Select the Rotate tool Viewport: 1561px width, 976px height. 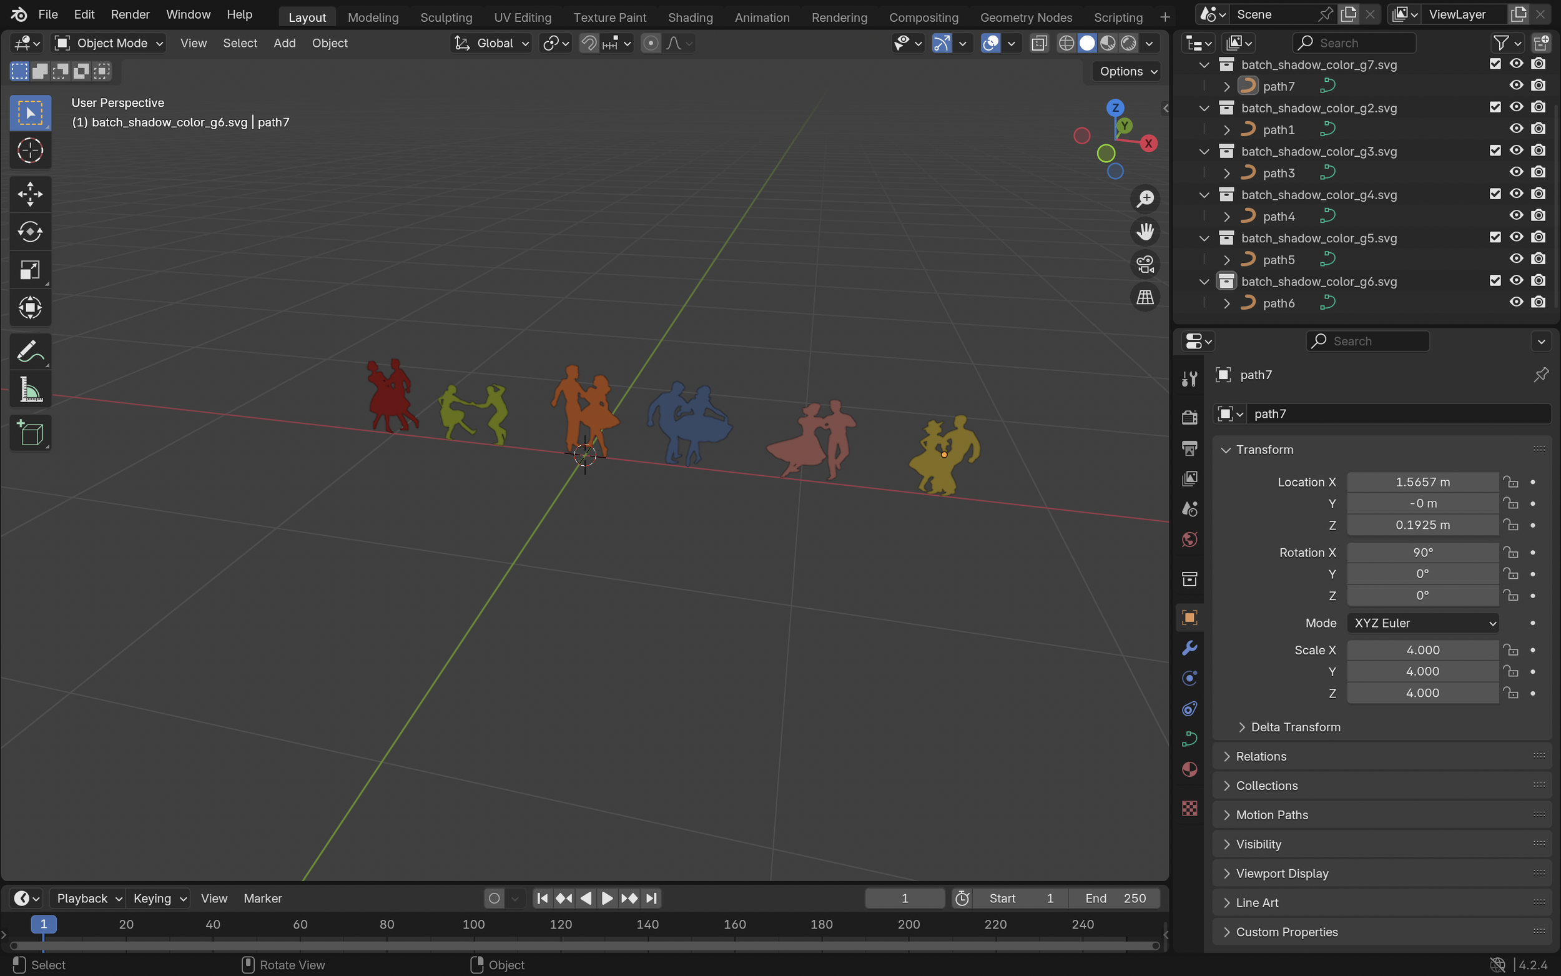pos(30,232)
